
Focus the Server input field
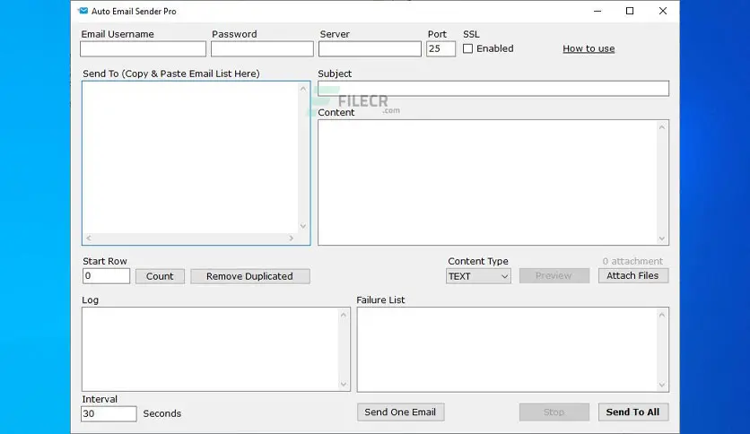click(370, 48)
